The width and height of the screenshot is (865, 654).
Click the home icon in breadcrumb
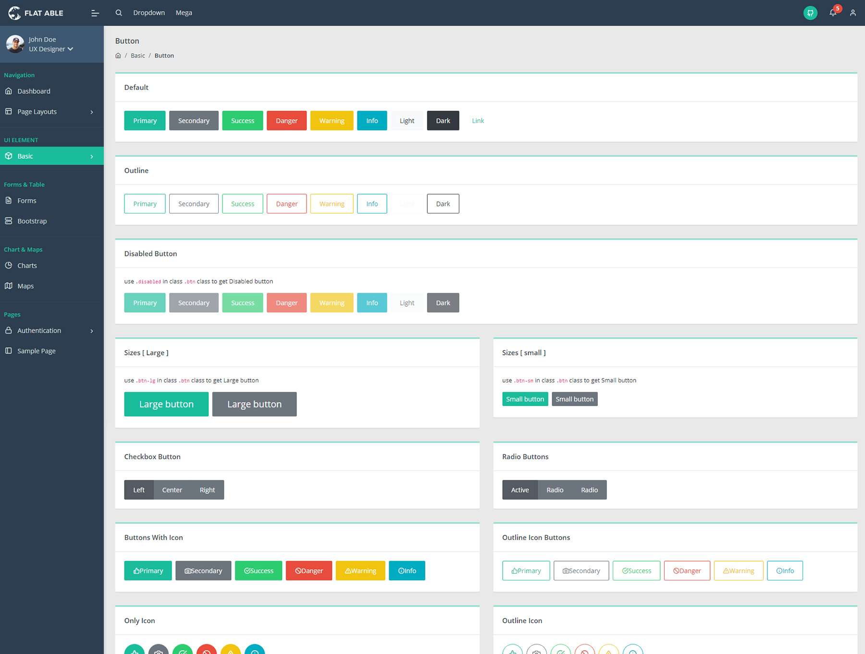(118, 56)
